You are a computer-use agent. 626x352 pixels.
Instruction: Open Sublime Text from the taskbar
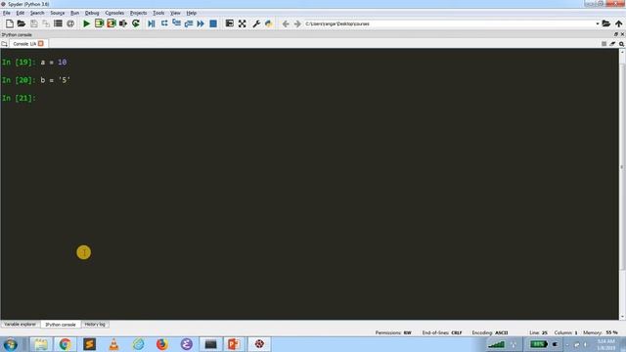tap(89, 344)
